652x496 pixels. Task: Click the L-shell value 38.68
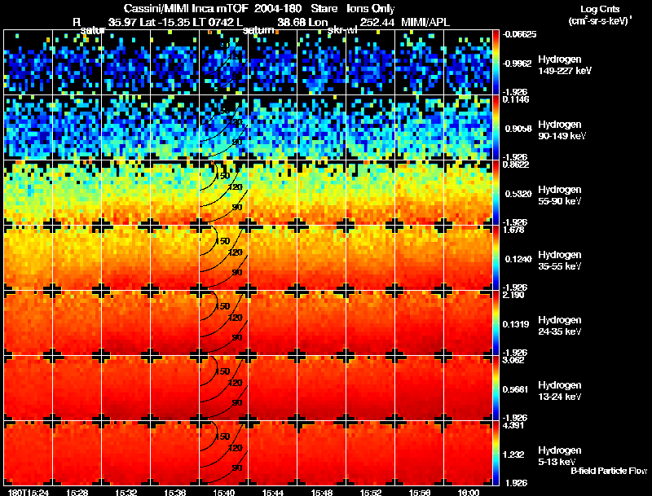click(x=292, y=23)
